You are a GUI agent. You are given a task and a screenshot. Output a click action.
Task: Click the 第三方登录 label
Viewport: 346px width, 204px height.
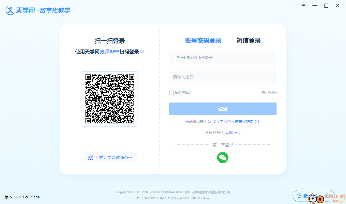coord(223,145)
